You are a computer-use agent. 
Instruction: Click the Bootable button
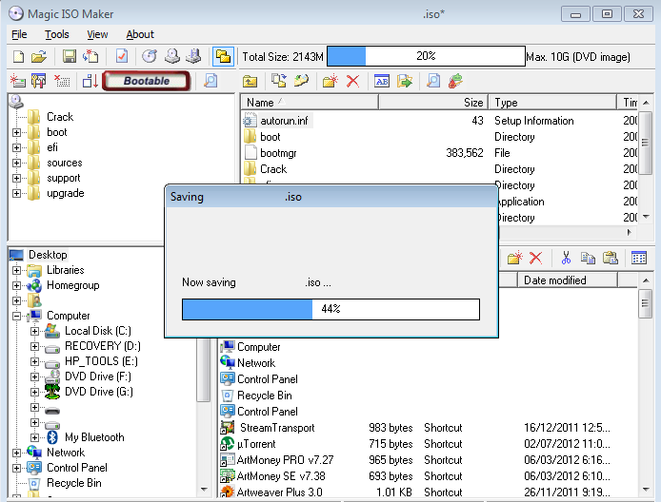(147, 81)
